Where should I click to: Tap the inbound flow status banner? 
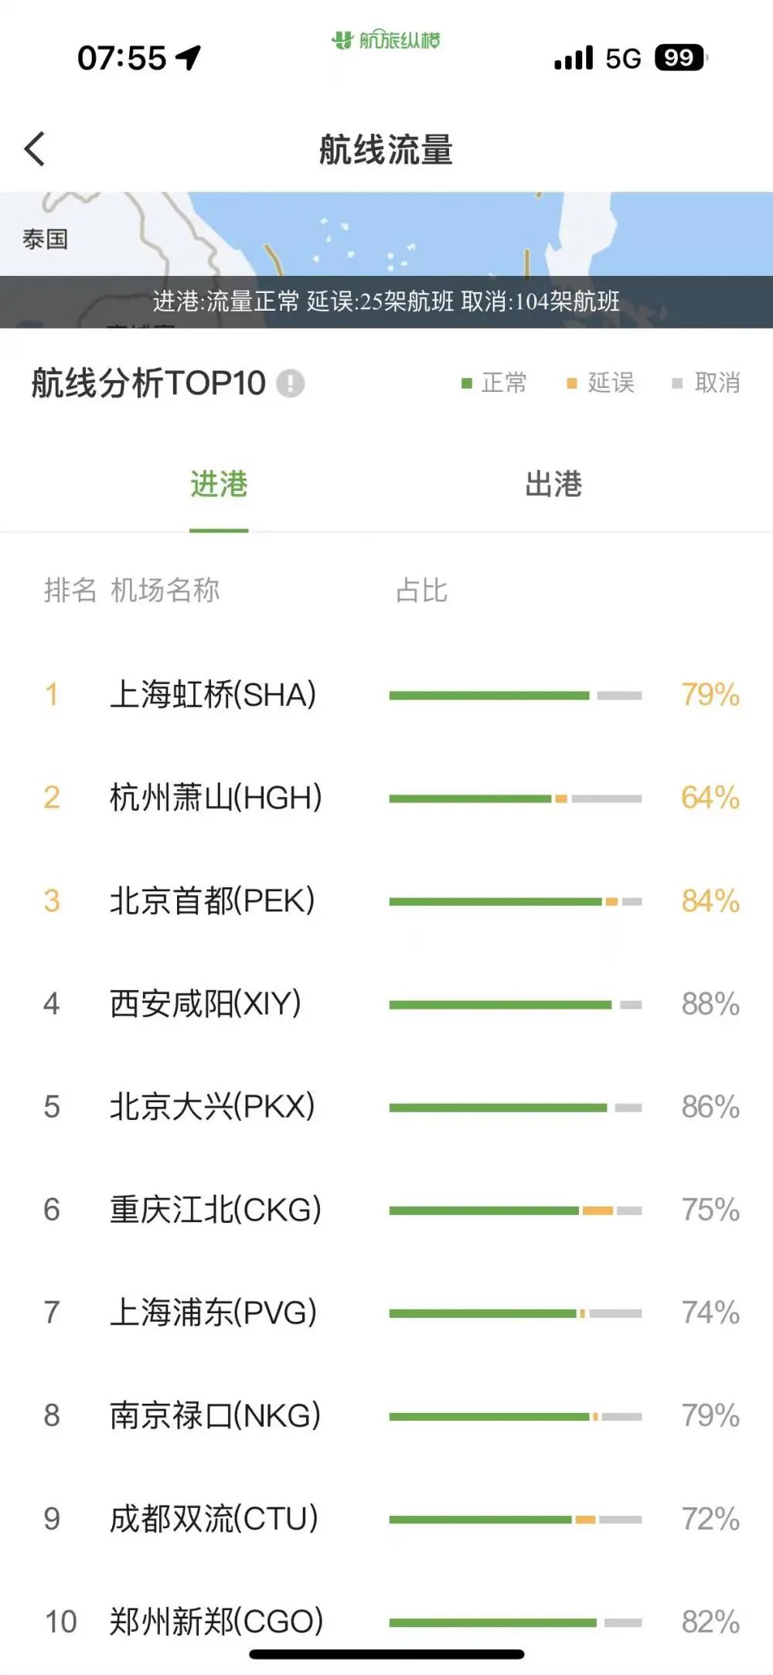tap(386, 301)
